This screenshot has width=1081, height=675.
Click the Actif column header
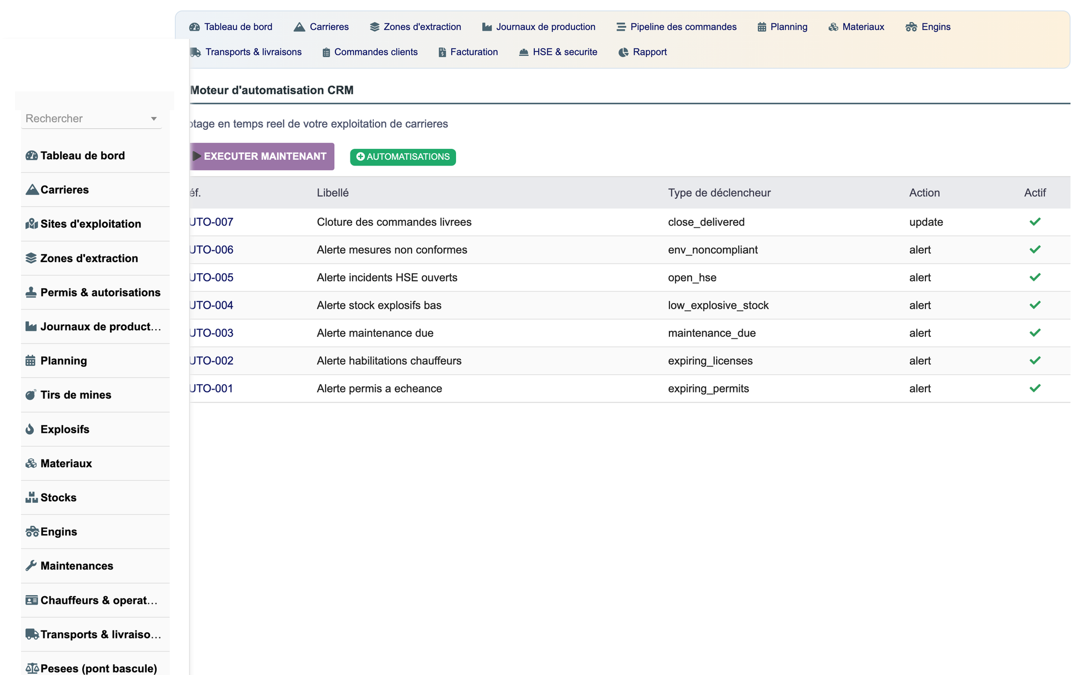(x=1035, y=193)
